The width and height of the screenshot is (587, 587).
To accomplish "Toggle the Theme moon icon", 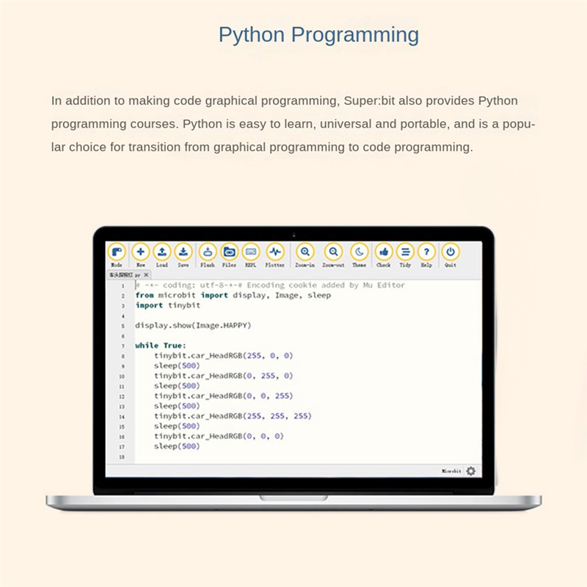I will (359, 252).
